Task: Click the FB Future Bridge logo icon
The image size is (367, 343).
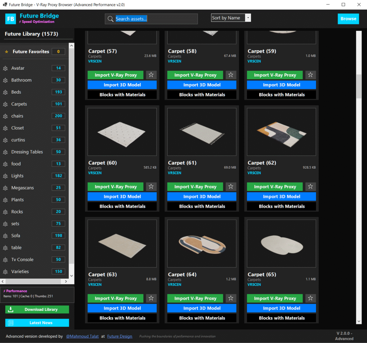Action: click(x=11, y=19)
